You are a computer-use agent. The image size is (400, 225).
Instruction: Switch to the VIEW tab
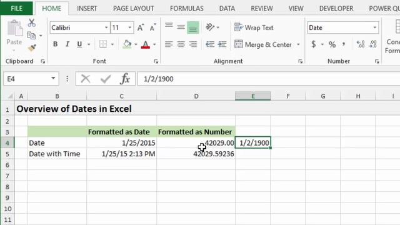point(296,8)
